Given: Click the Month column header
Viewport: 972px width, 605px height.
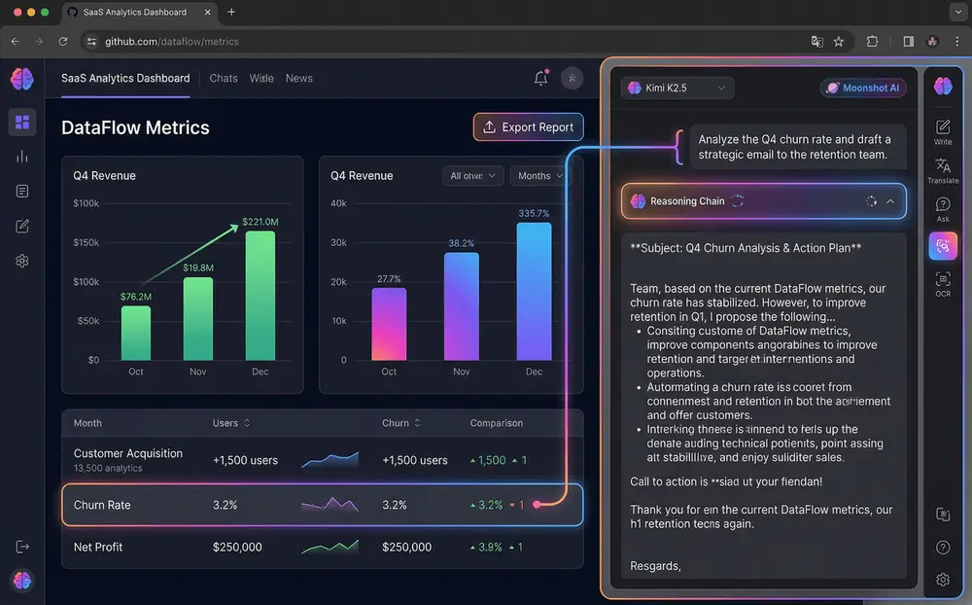Looking at the screenshot, I should [87, 423].
